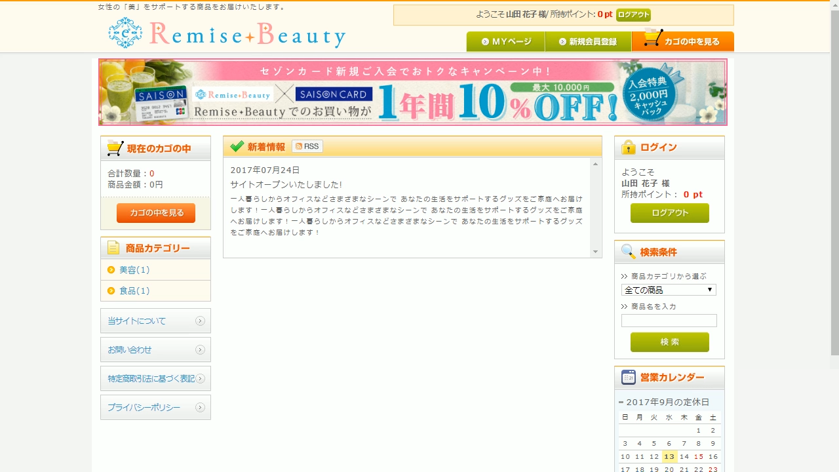Viewport: 839px width, 472px height.
Task: Click 商品金額:0円 text in cart panel
Action: click(x=135, y=185)
